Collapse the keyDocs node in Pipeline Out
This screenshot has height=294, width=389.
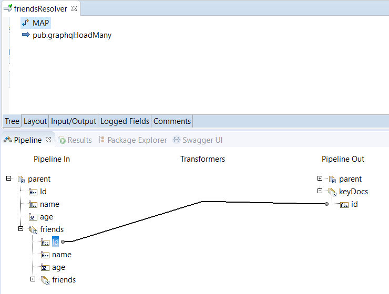click(320, 191)
